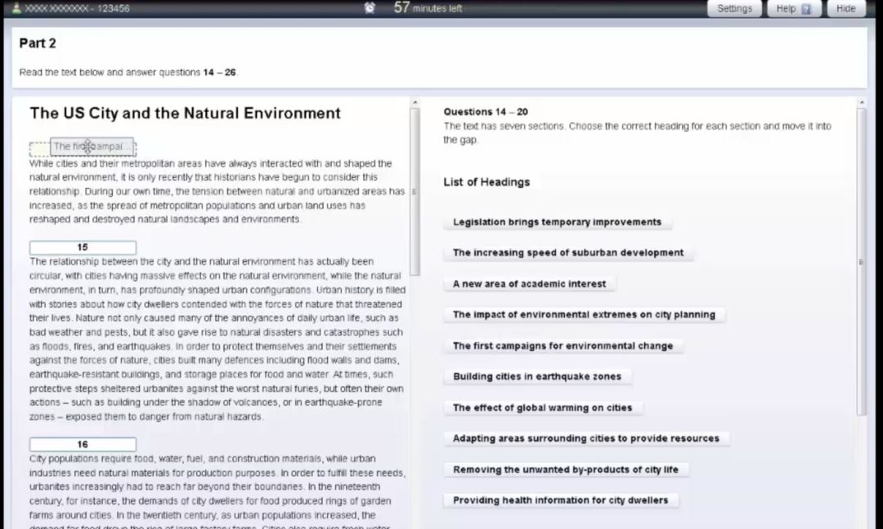Select heading 'The impact of environmental extremes on city planning'
Screen dimensions: 883x529
(x=584, y=315)
